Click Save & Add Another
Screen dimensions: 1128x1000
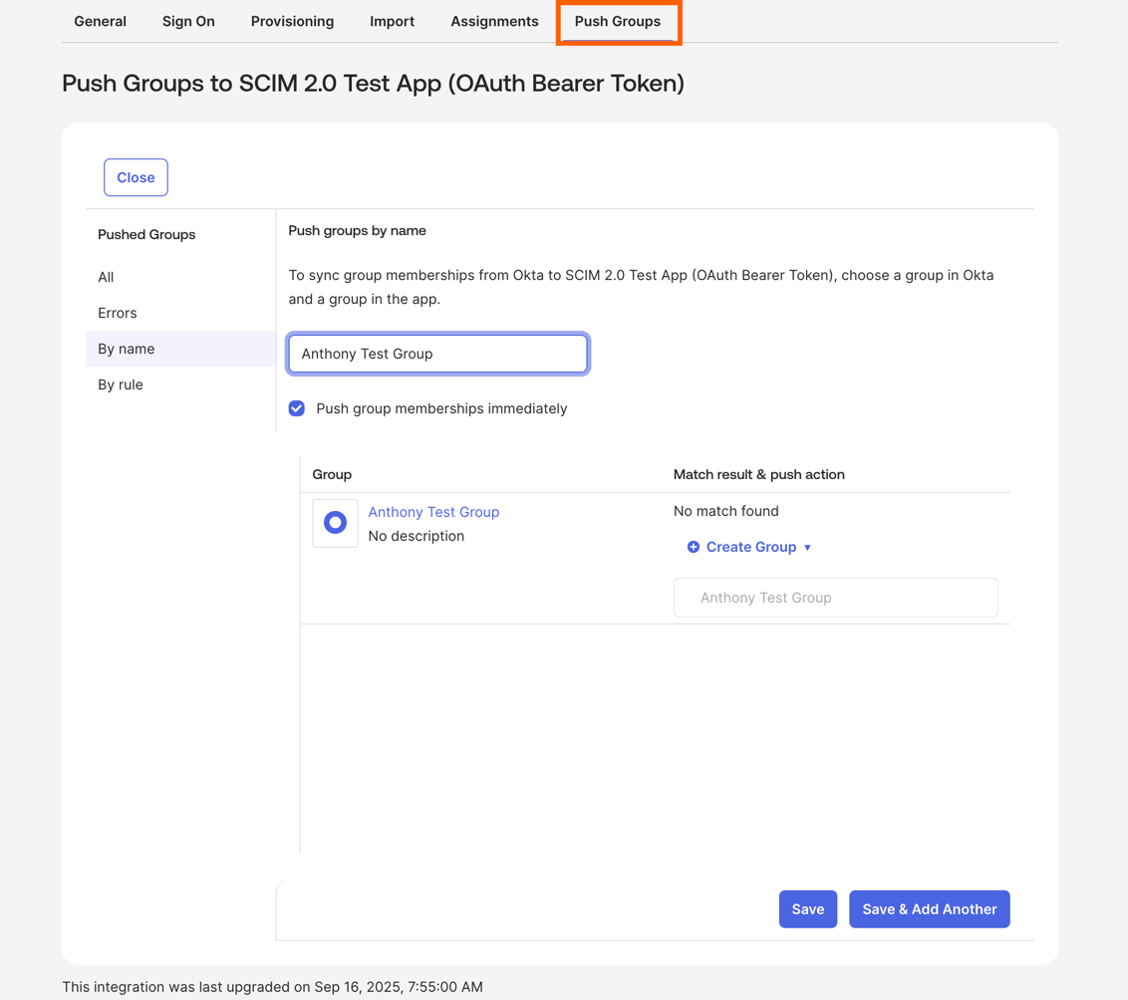[x=930, y=909]
